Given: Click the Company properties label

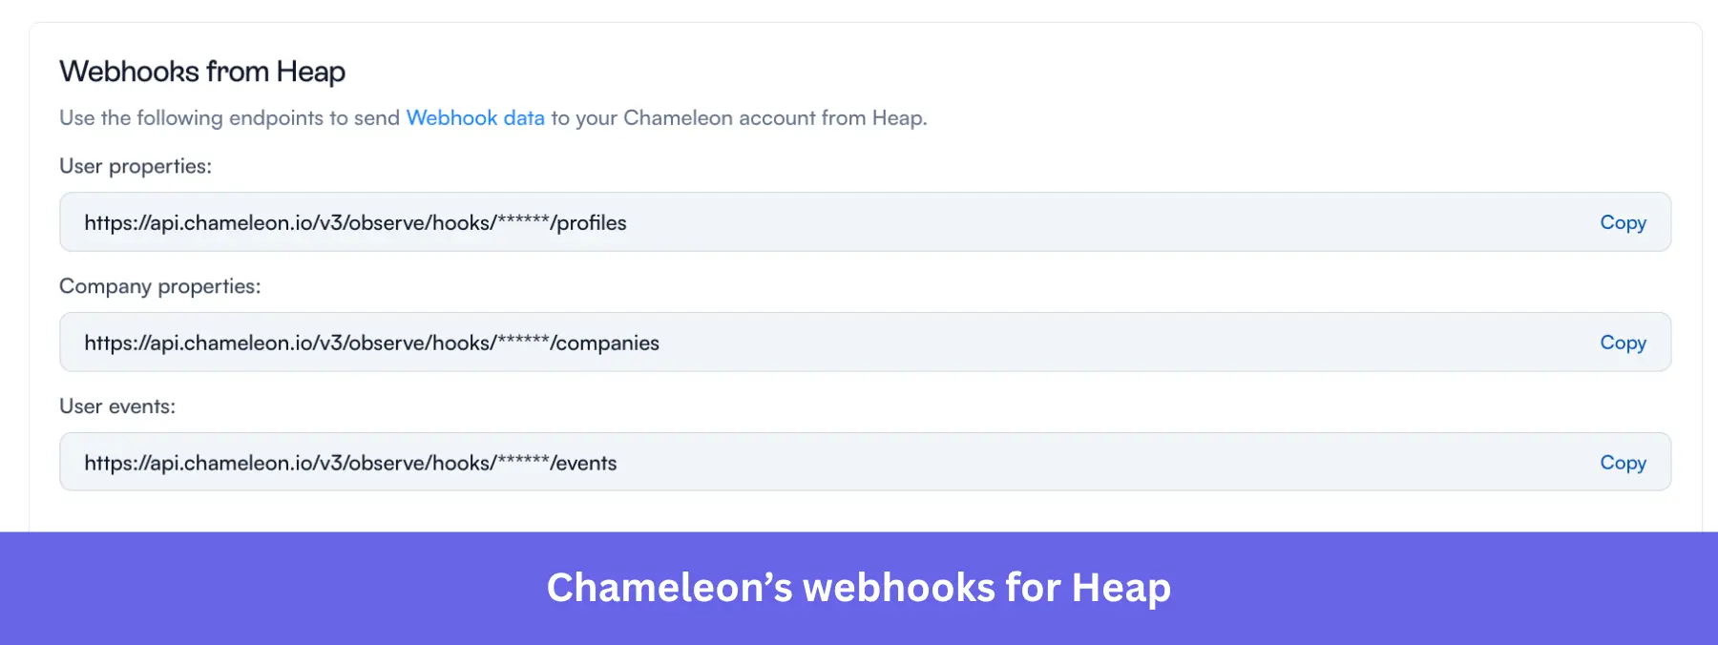Looking at the screenshot, I should [x=159, y=285].
